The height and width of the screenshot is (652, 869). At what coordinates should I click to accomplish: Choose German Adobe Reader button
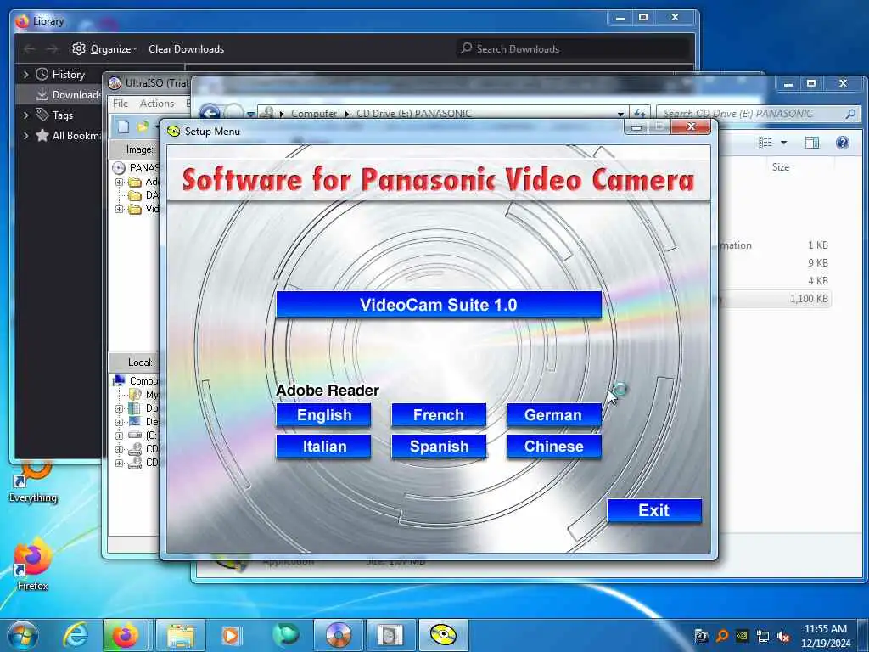pos(553,414)
